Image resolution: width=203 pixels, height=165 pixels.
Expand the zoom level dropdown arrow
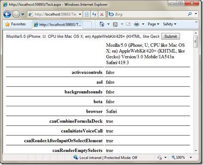pyautogui.click(x=191, y=158)
